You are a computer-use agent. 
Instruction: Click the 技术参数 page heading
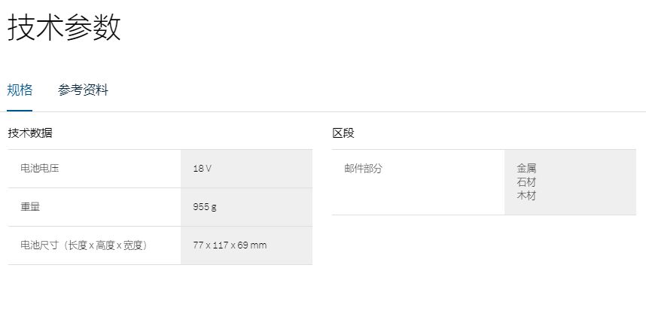click(x=64, y=29)
